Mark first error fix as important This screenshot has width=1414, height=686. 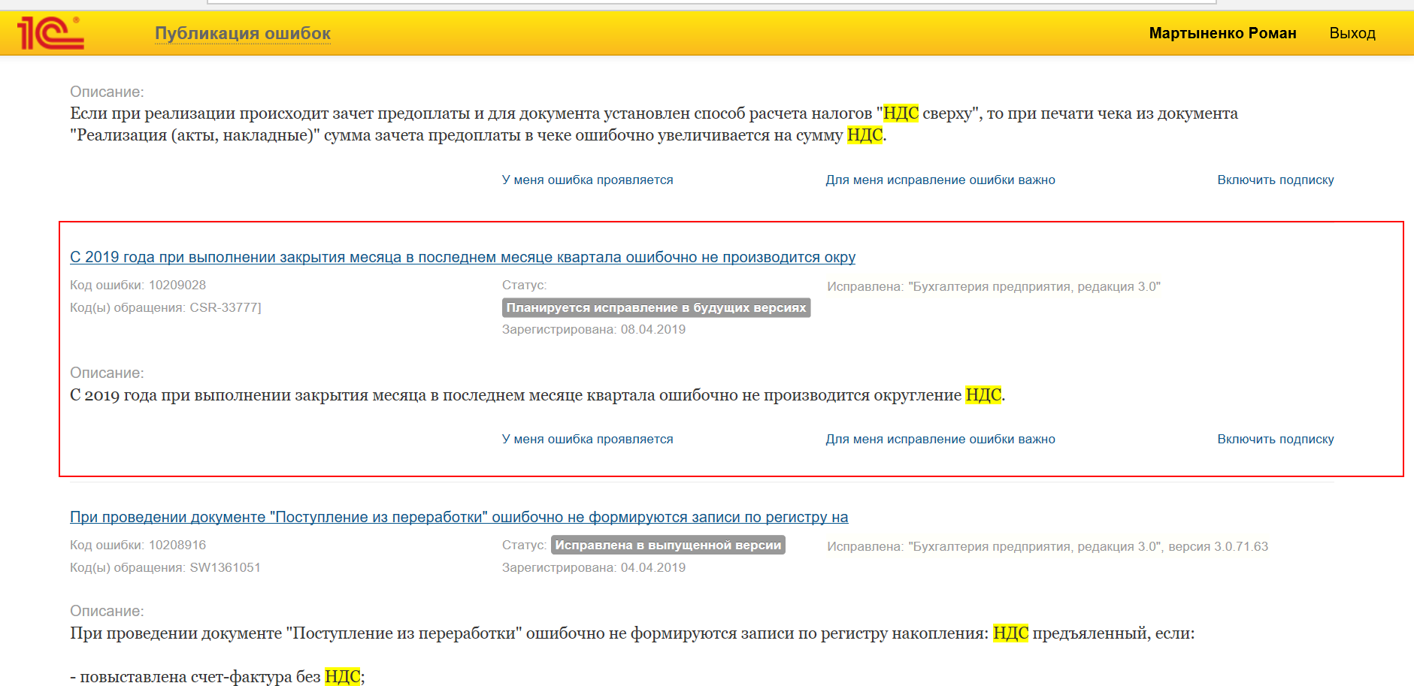[940, 180]
